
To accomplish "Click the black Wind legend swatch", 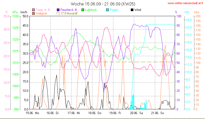I will pos(132,10).
